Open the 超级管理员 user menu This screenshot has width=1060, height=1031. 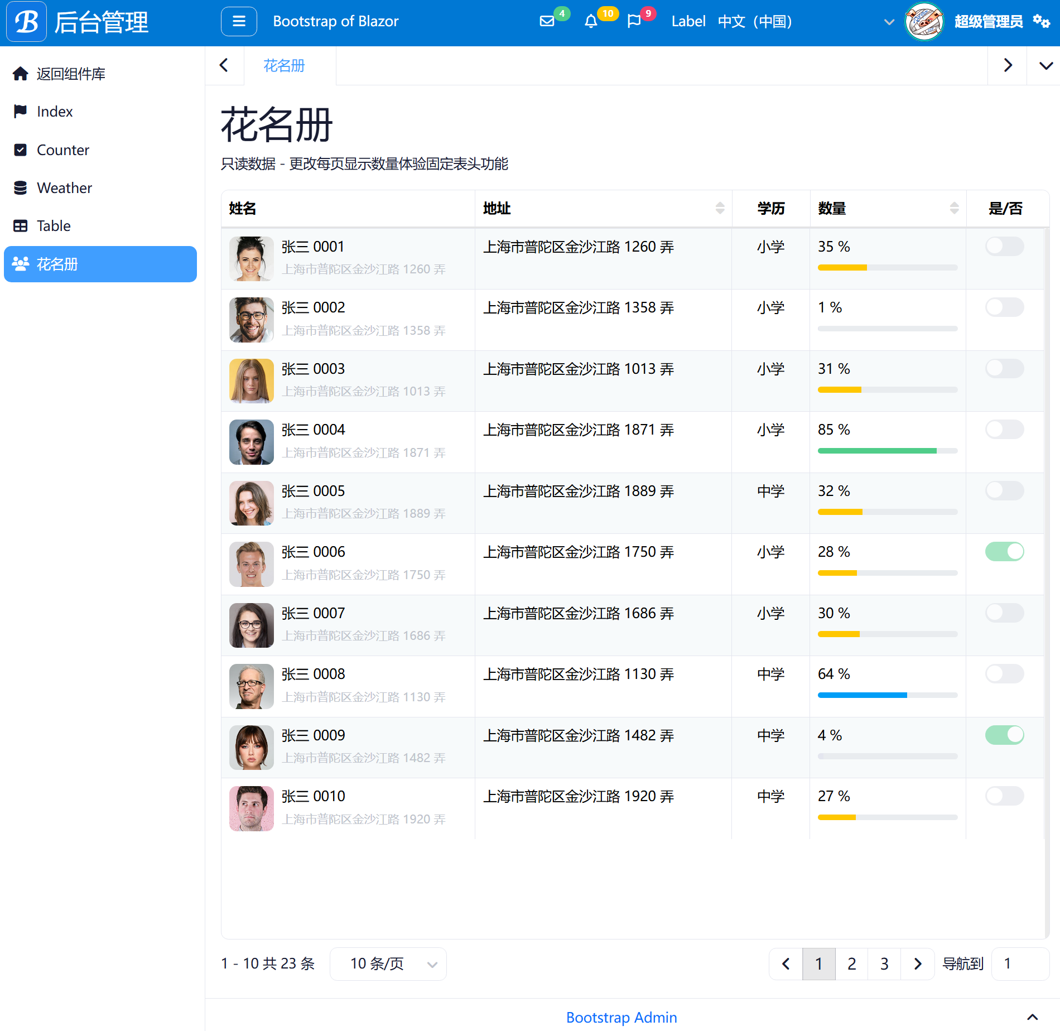(x=989, y=22)
